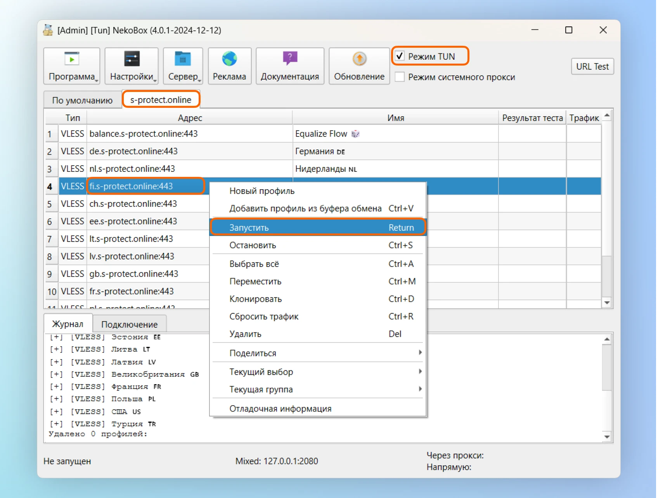658x498 pixels.
Task: Click the Сервер folder icon
Action: [x=183, y=59]
